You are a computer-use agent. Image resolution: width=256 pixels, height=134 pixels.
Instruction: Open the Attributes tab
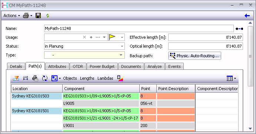tap(57, 66)
